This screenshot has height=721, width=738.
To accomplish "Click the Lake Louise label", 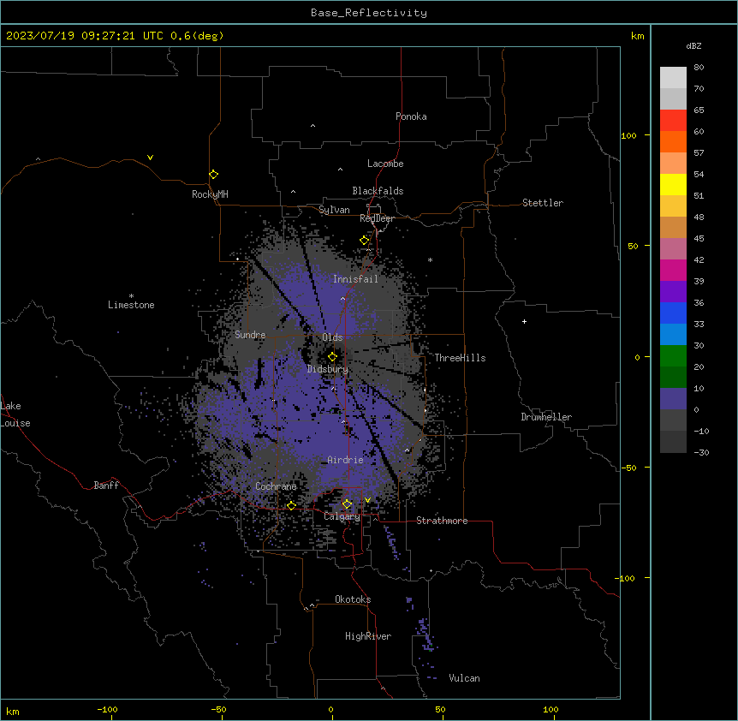I will click(15, 414).
